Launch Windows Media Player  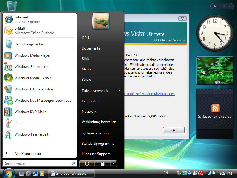[32, 55]
